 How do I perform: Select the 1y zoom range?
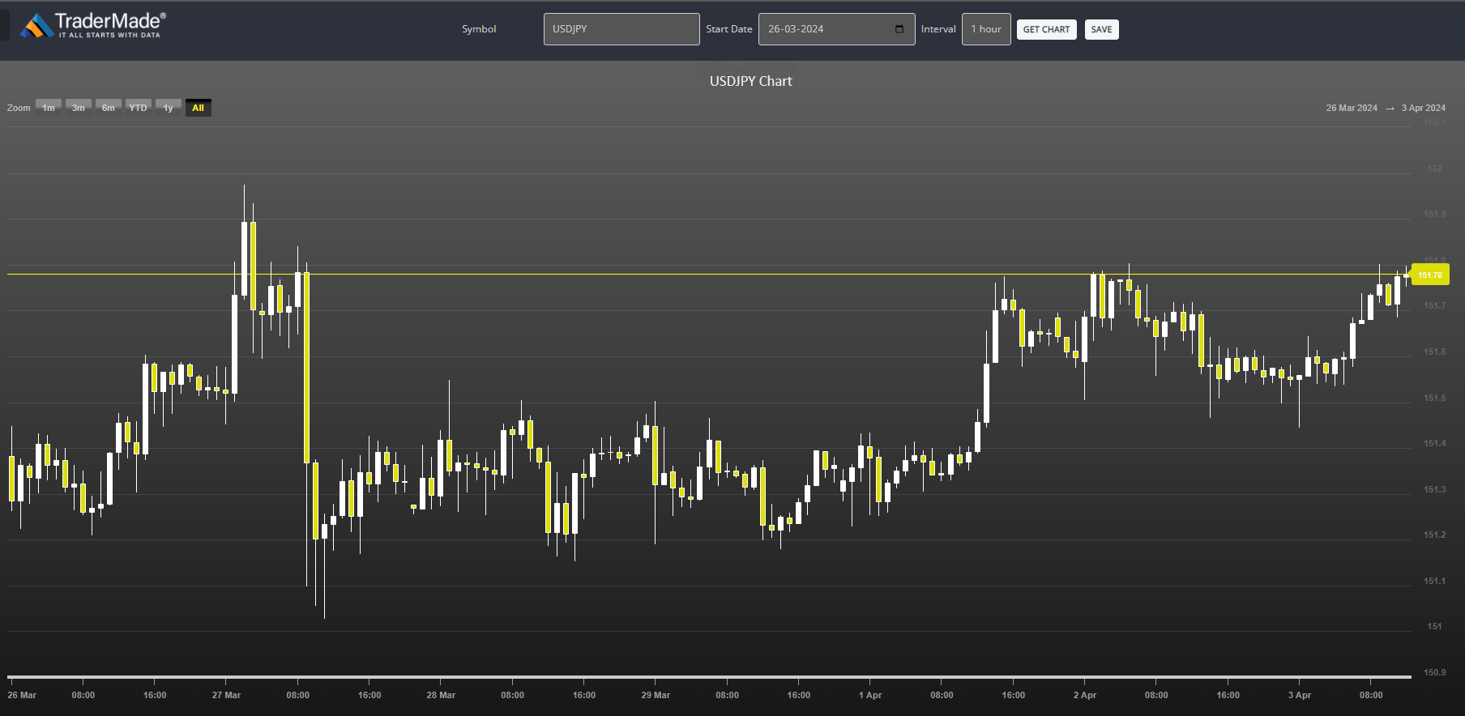(x=168, y=108)
